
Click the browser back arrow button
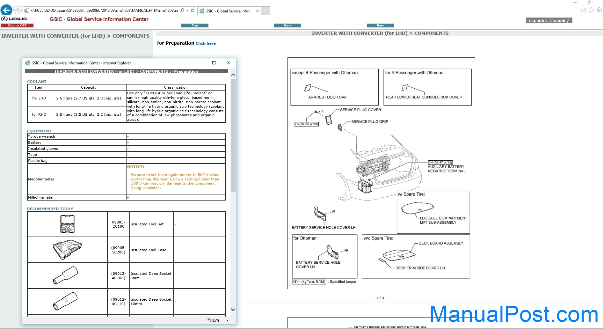6,10
